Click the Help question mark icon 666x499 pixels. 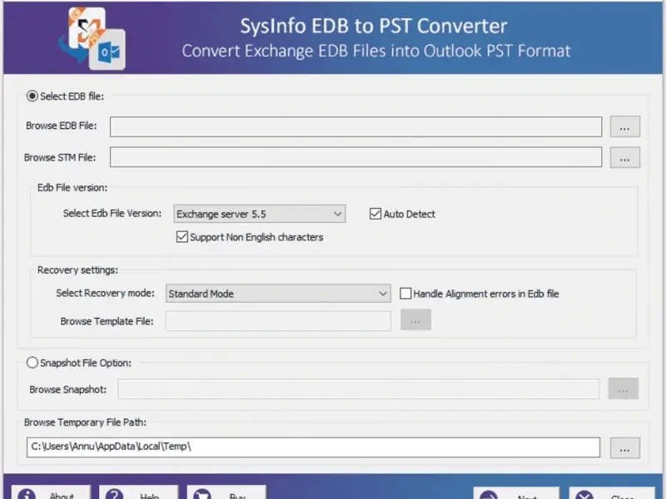point(114,494)
